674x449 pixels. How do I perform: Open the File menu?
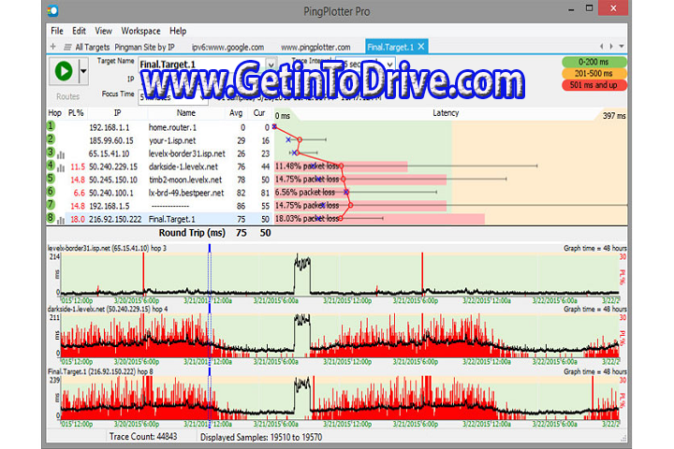[x=57, y=31]
